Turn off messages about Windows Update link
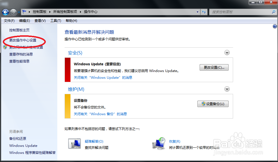 pyautogui.click(x=103, y=78)
